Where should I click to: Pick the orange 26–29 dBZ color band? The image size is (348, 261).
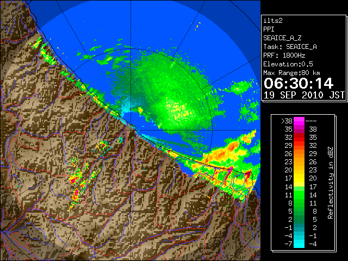tap(299, 153)
